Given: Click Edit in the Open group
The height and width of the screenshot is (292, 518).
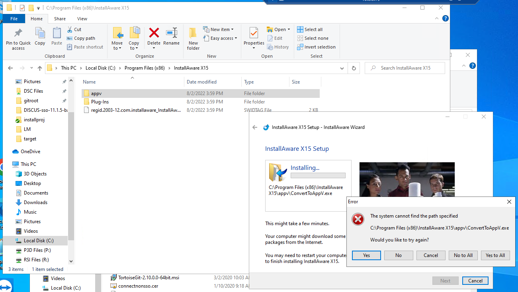Looking at the screenshot, I should pos(275,38).
